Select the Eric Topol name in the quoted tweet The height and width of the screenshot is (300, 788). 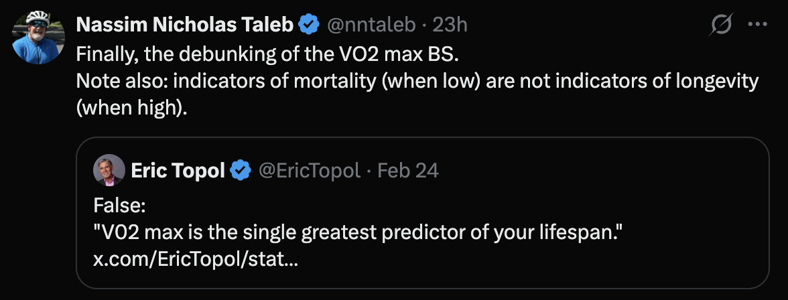[178, 171]
